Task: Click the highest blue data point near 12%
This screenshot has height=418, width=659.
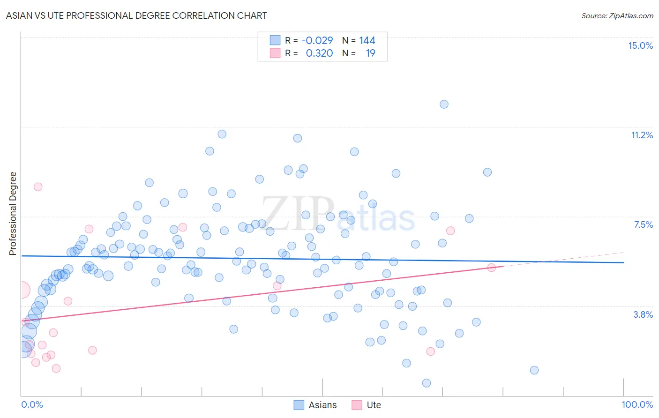Action: click(444, 104)
